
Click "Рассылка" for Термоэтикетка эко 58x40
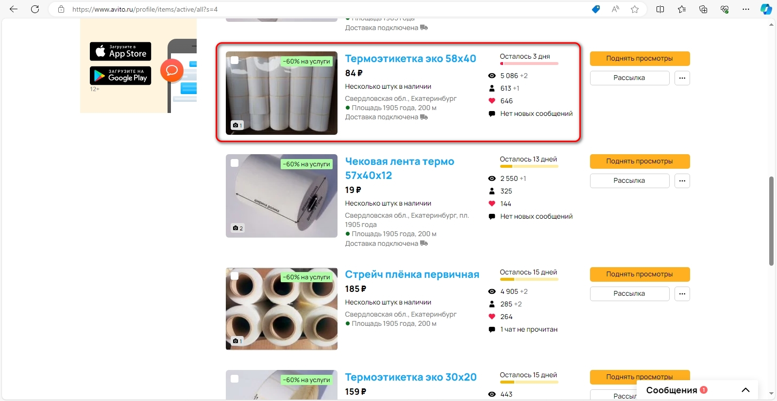(x=630, y=78)
